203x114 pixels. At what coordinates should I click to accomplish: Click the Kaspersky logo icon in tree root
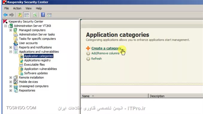[5, 21]
